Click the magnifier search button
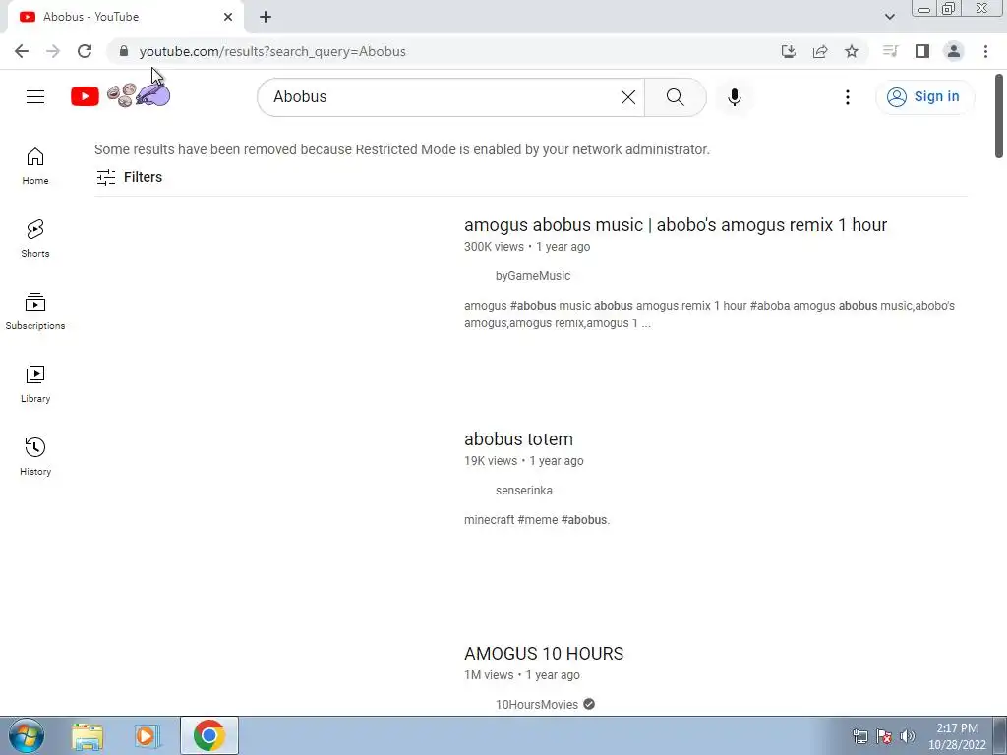The height and width of the screenshot is (755, 1007). [675, 97]
